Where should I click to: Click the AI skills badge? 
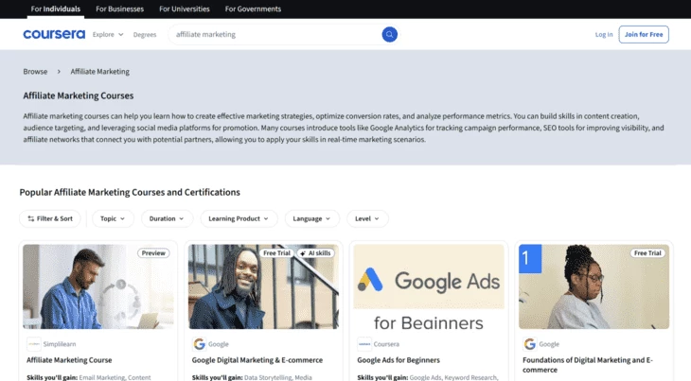tap(315, 253)
